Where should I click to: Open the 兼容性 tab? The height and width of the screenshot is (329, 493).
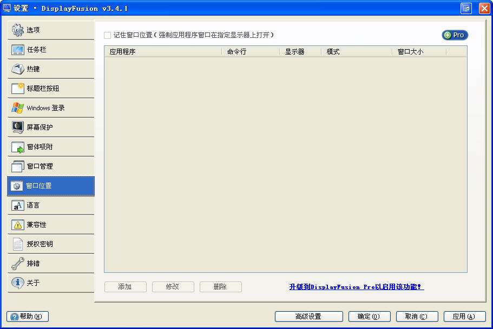click(51, 225)
